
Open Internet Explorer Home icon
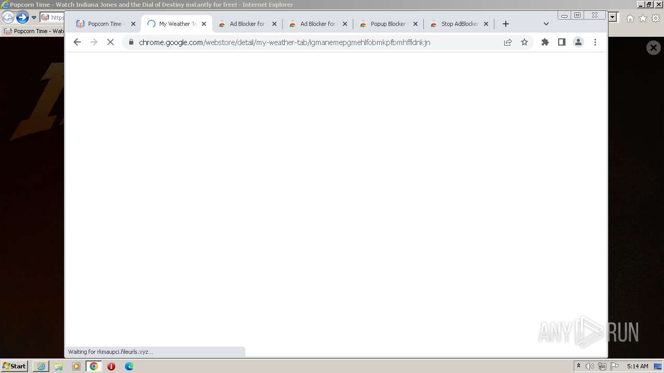(x=630, y=18)
